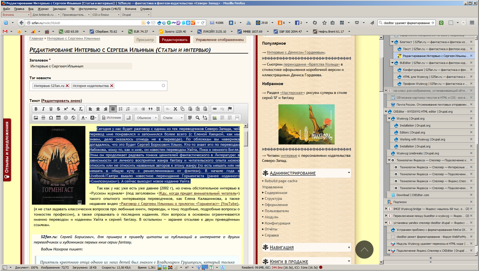Center align text in the editor

98,109
